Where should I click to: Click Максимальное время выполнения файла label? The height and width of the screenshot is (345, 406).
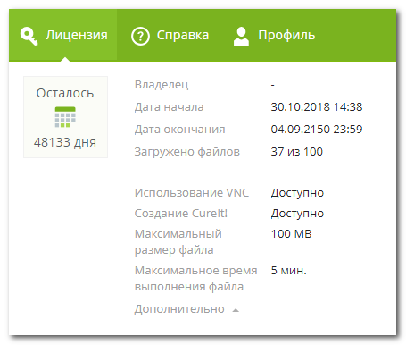tap(195, 279)
